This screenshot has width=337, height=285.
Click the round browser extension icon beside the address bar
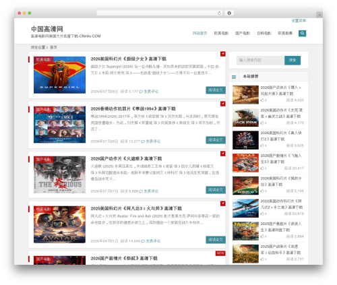[x=229, y=13]
